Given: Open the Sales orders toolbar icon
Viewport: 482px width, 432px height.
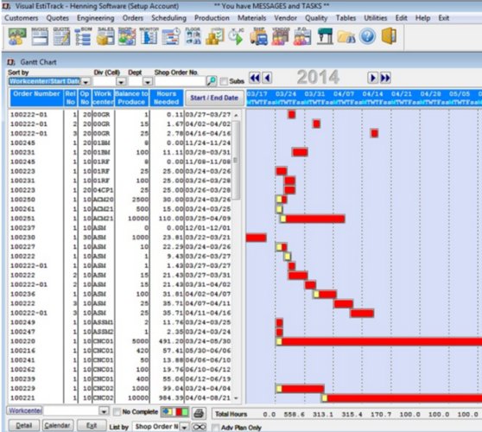Looking at the screenshot, I should coord(105,36).
